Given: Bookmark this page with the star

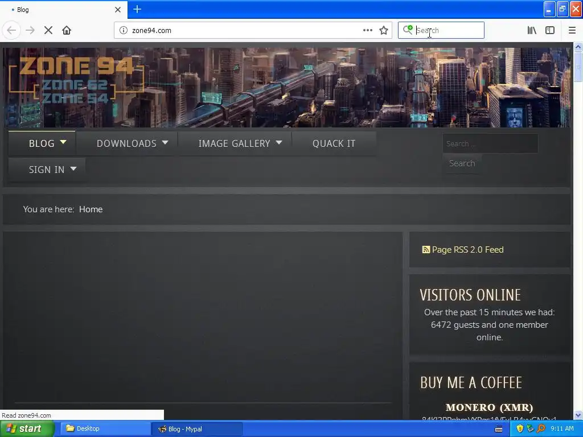Looking at the screenshot, I should coord(384,30).
